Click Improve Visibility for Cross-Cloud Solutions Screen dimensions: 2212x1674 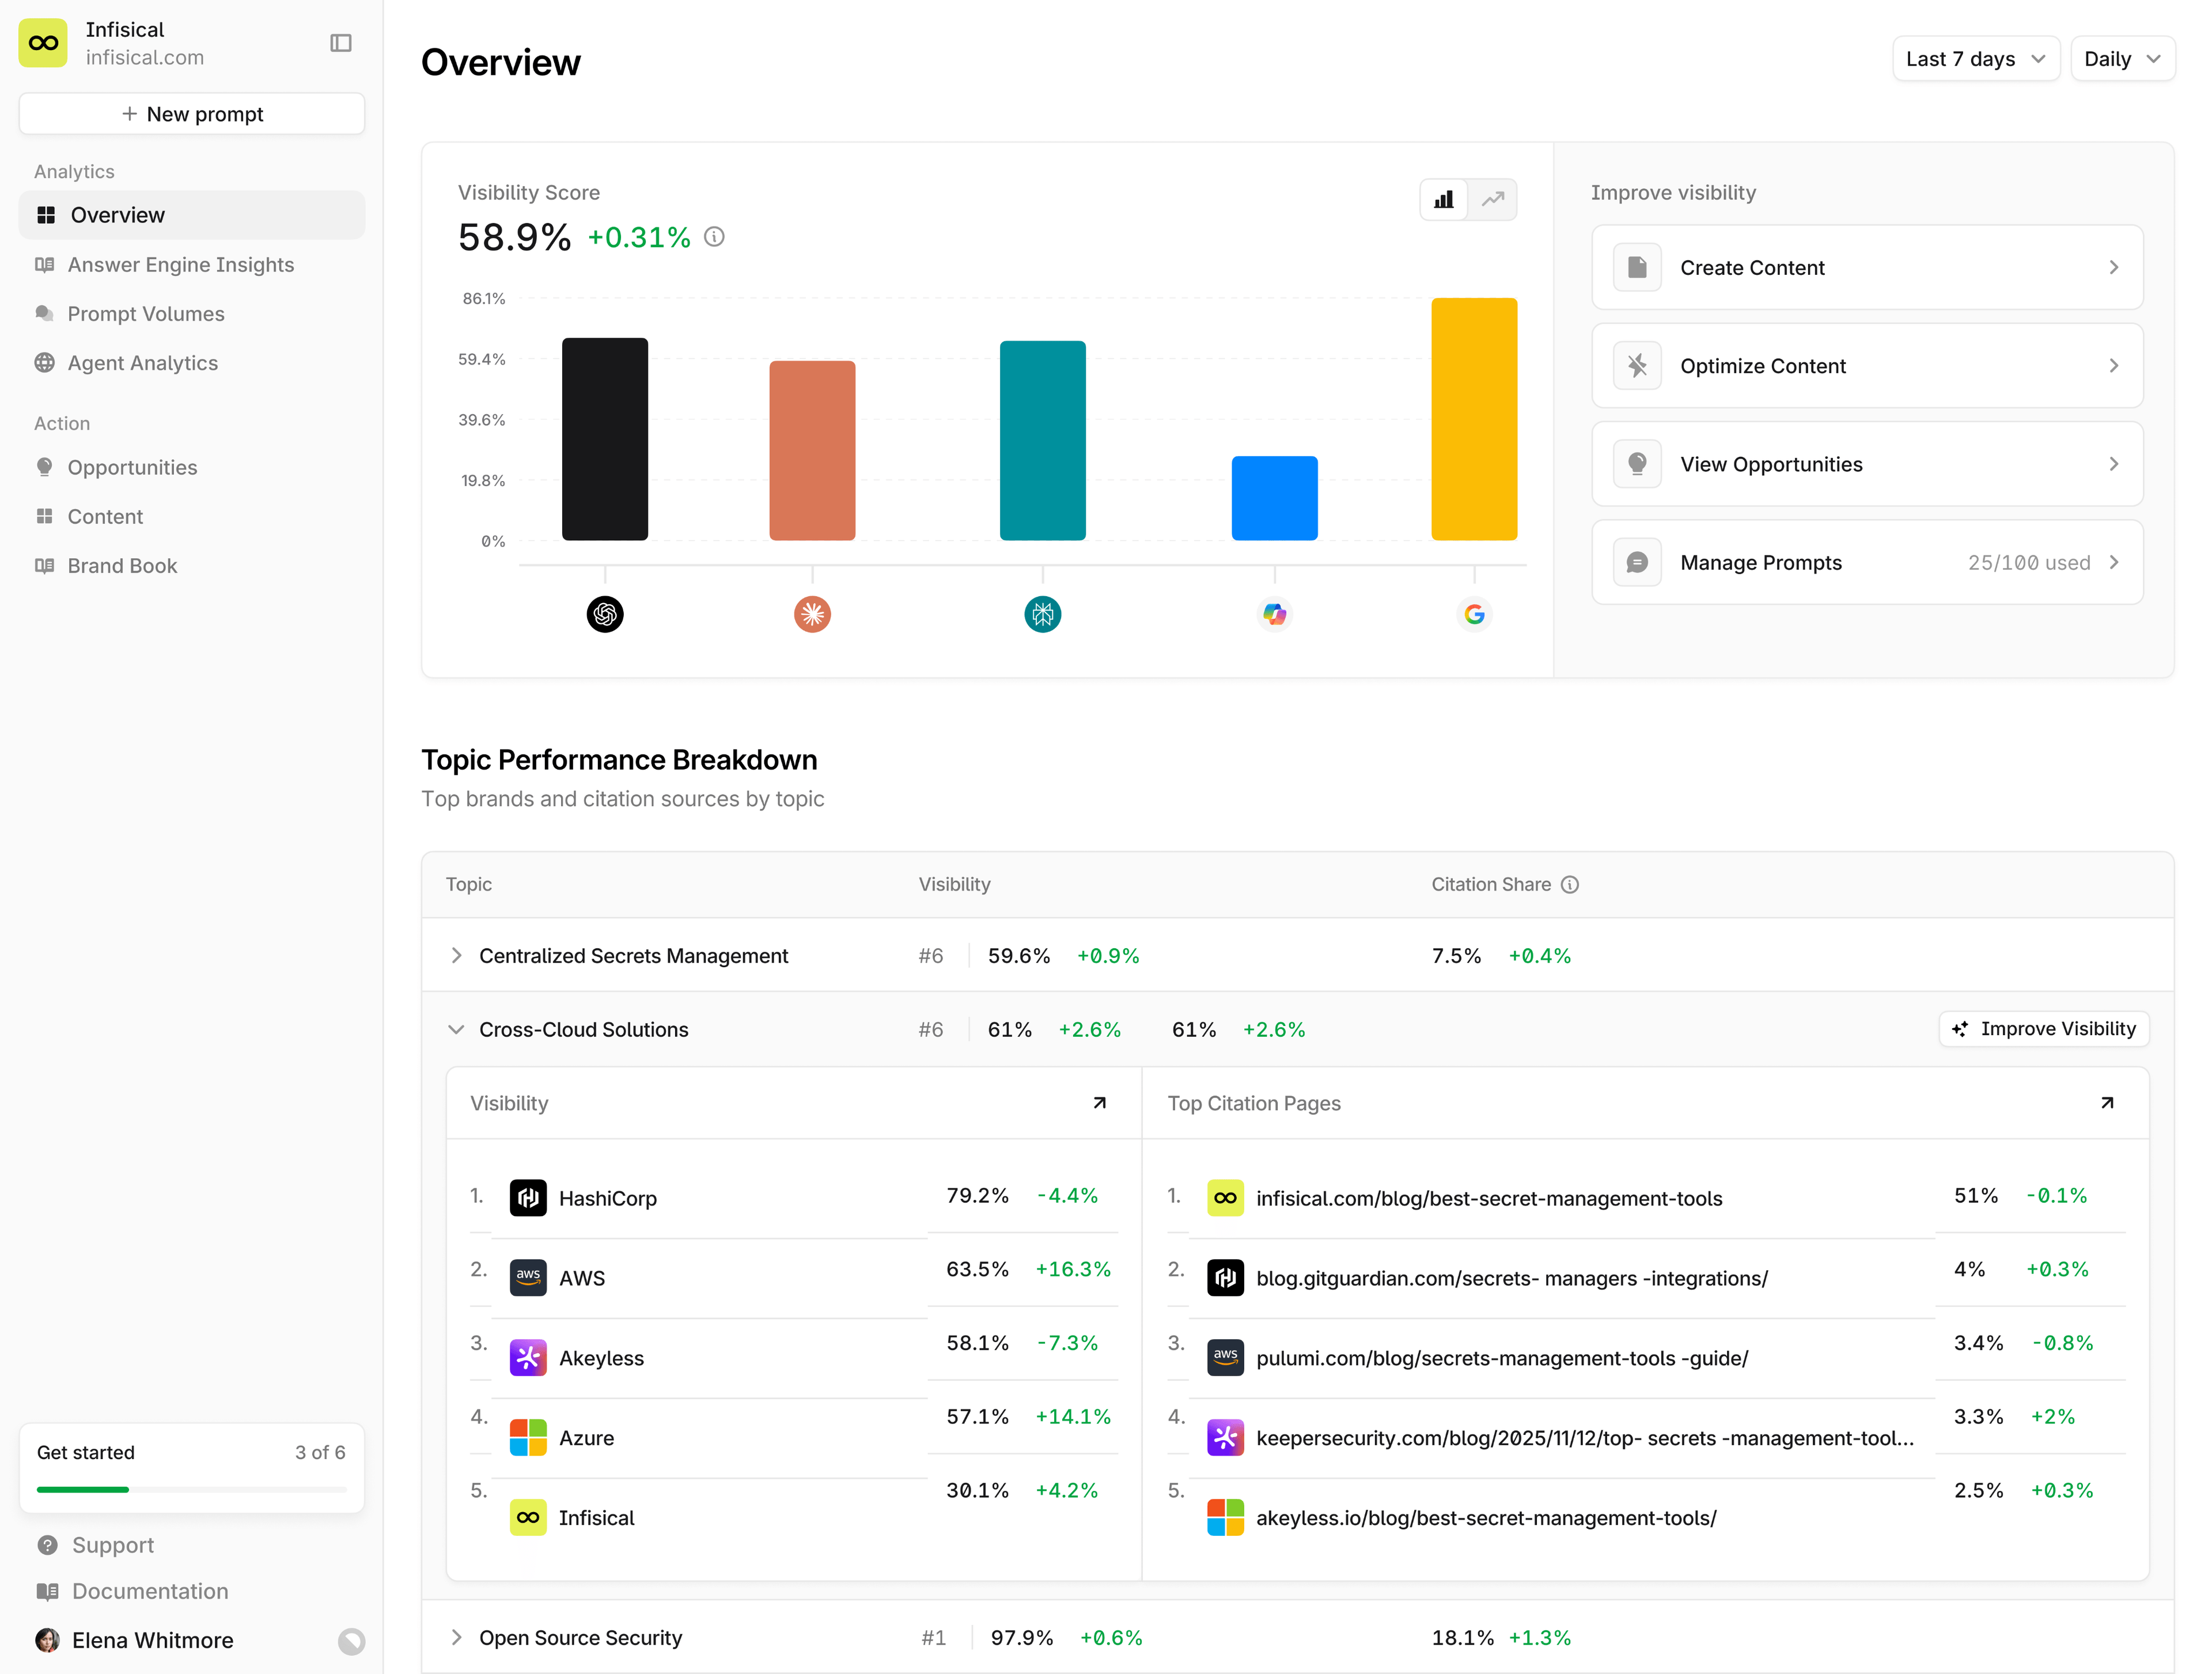point(2043,1028)
